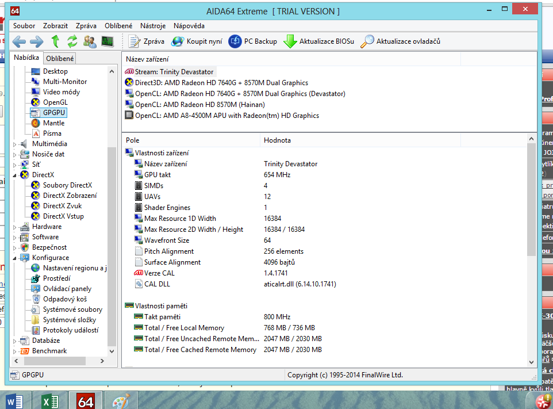This screenshot has height=409, width=553.
Task: Open the Zpráva report toolbar button
Action: pyautogui.click(x=147, y=41)
